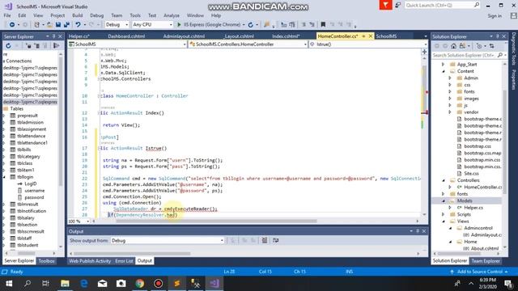Image resolution: width=518 pixels, height=291 pixels.
Task: Switch to the Helper.cs editor tab
Action: click(79, 36)
